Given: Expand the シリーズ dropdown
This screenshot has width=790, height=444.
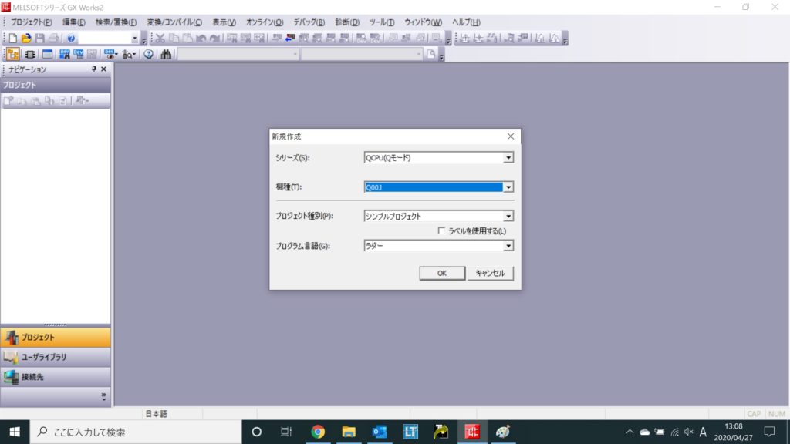Looking at the screenshot, I should 508,158.
